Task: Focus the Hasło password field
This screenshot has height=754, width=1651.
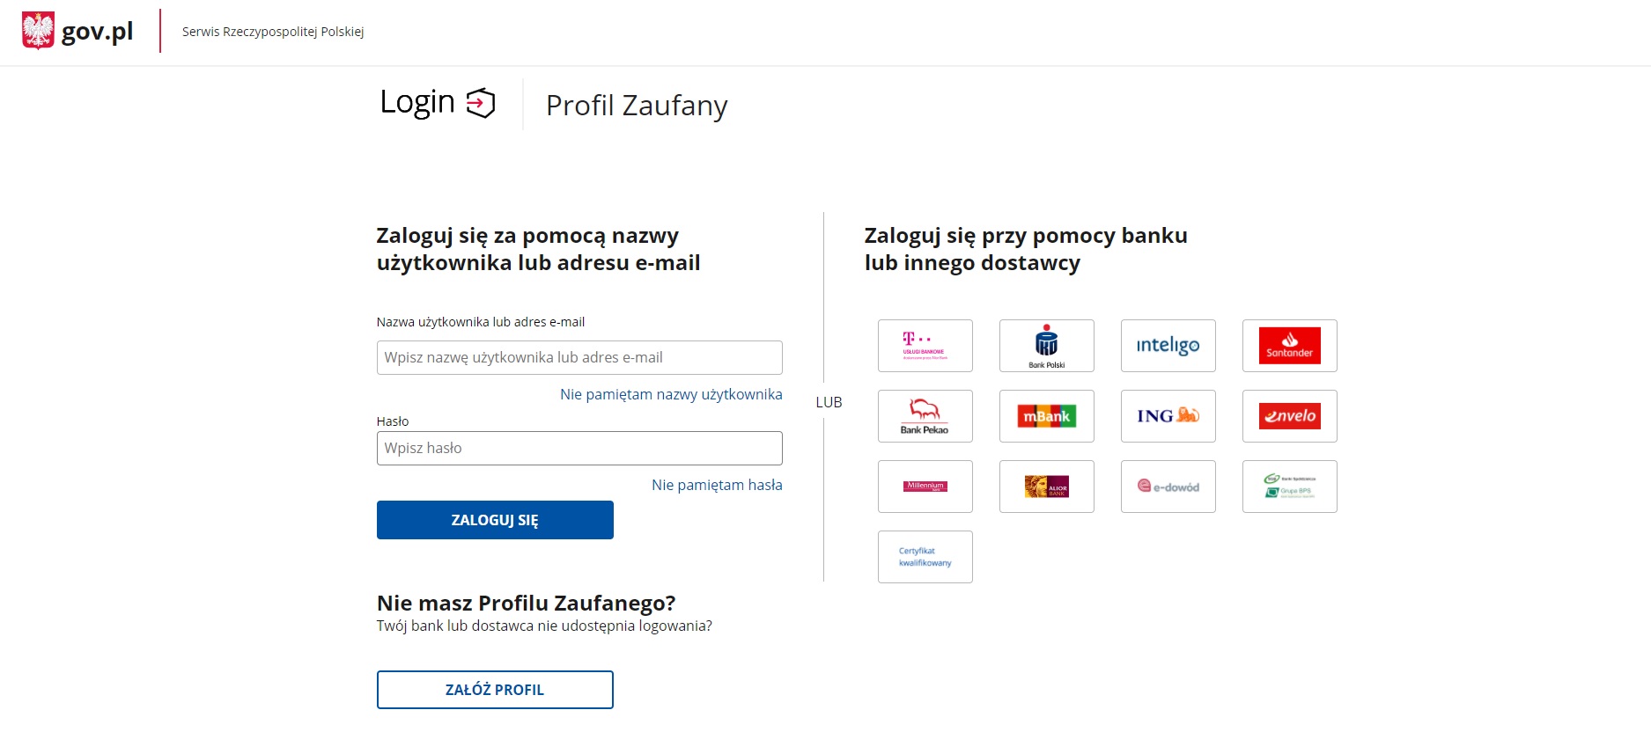Action: [579, 448]
